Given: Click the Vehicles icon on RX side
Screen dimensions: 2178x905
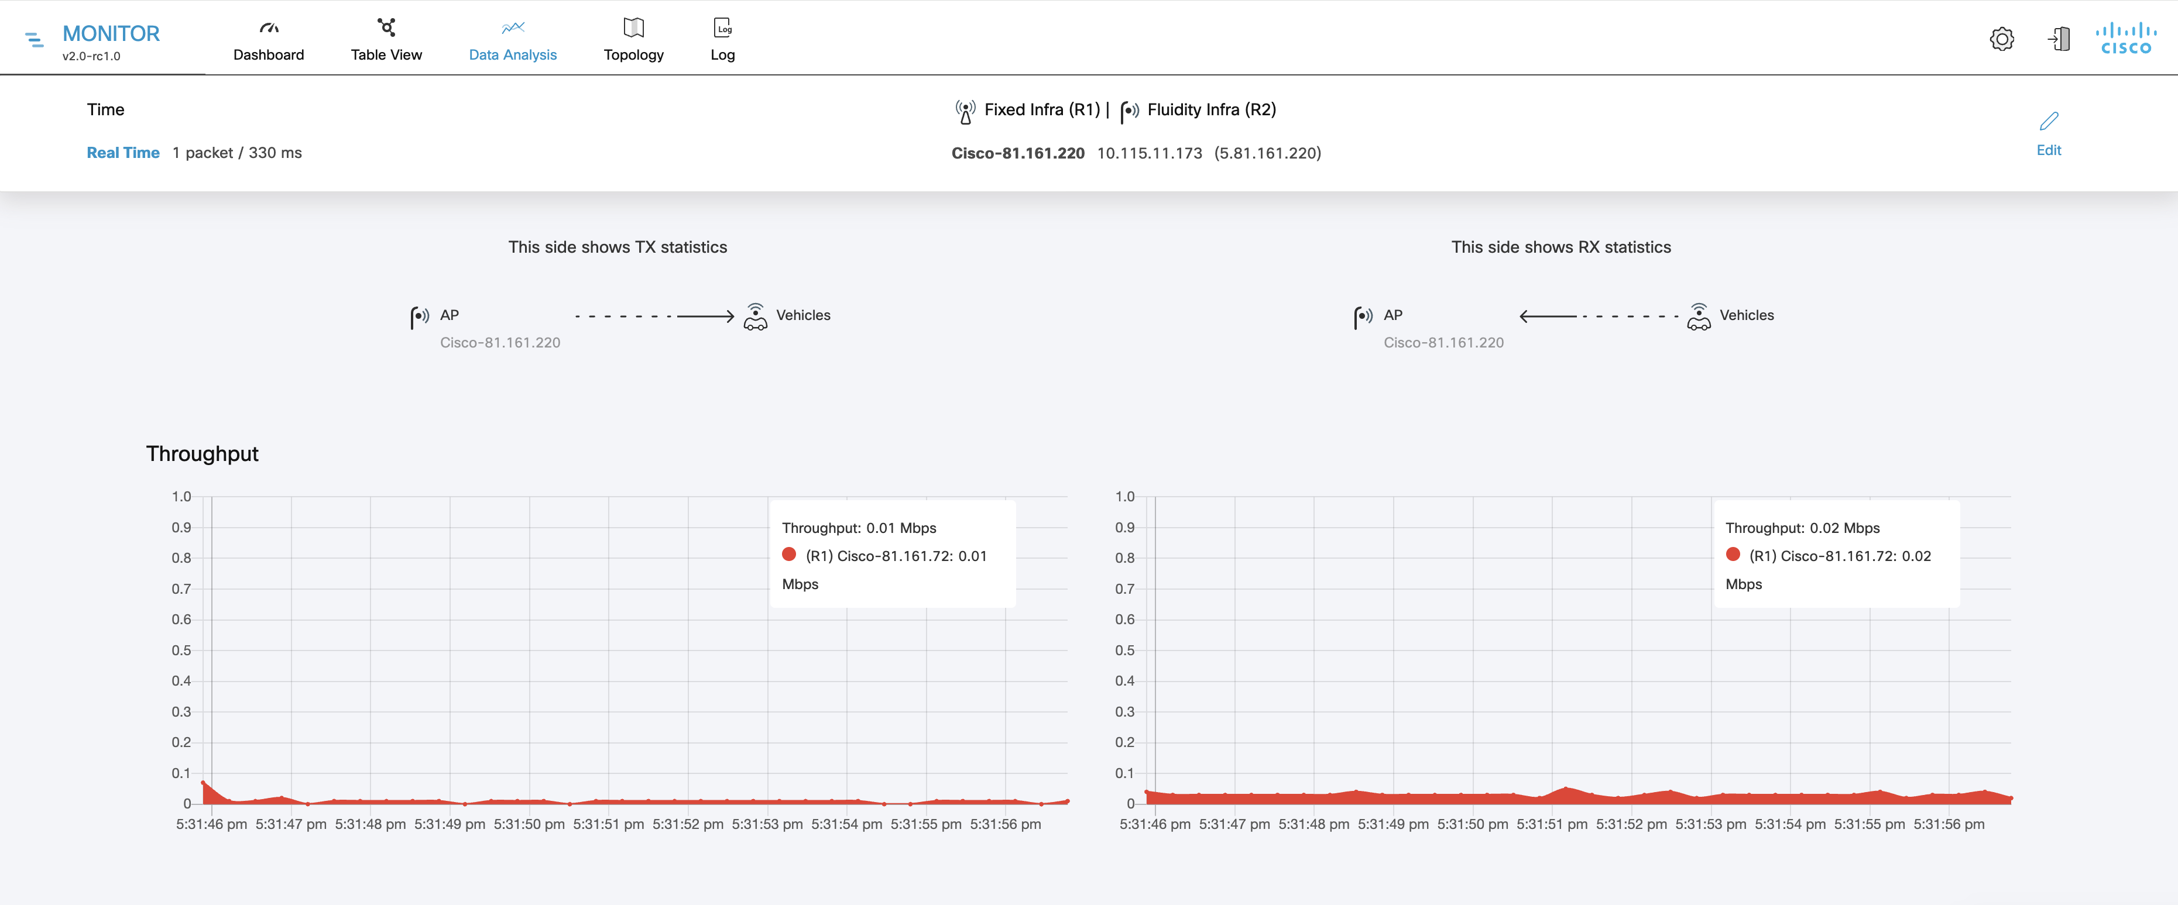Looking at the screenshot, I should pyautogui.click(x=1699, y=316).
